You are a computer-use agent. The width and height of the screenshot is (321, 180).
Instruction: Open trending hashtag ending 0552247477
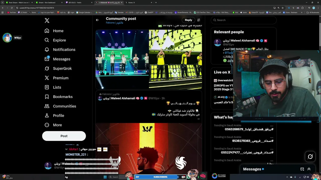247,152
